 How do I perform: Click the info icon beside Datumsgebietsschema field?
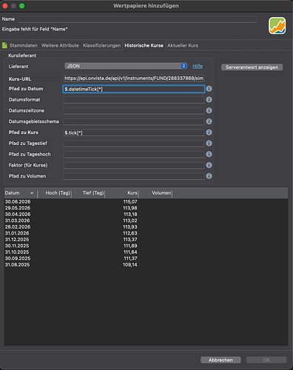point(209,121)
